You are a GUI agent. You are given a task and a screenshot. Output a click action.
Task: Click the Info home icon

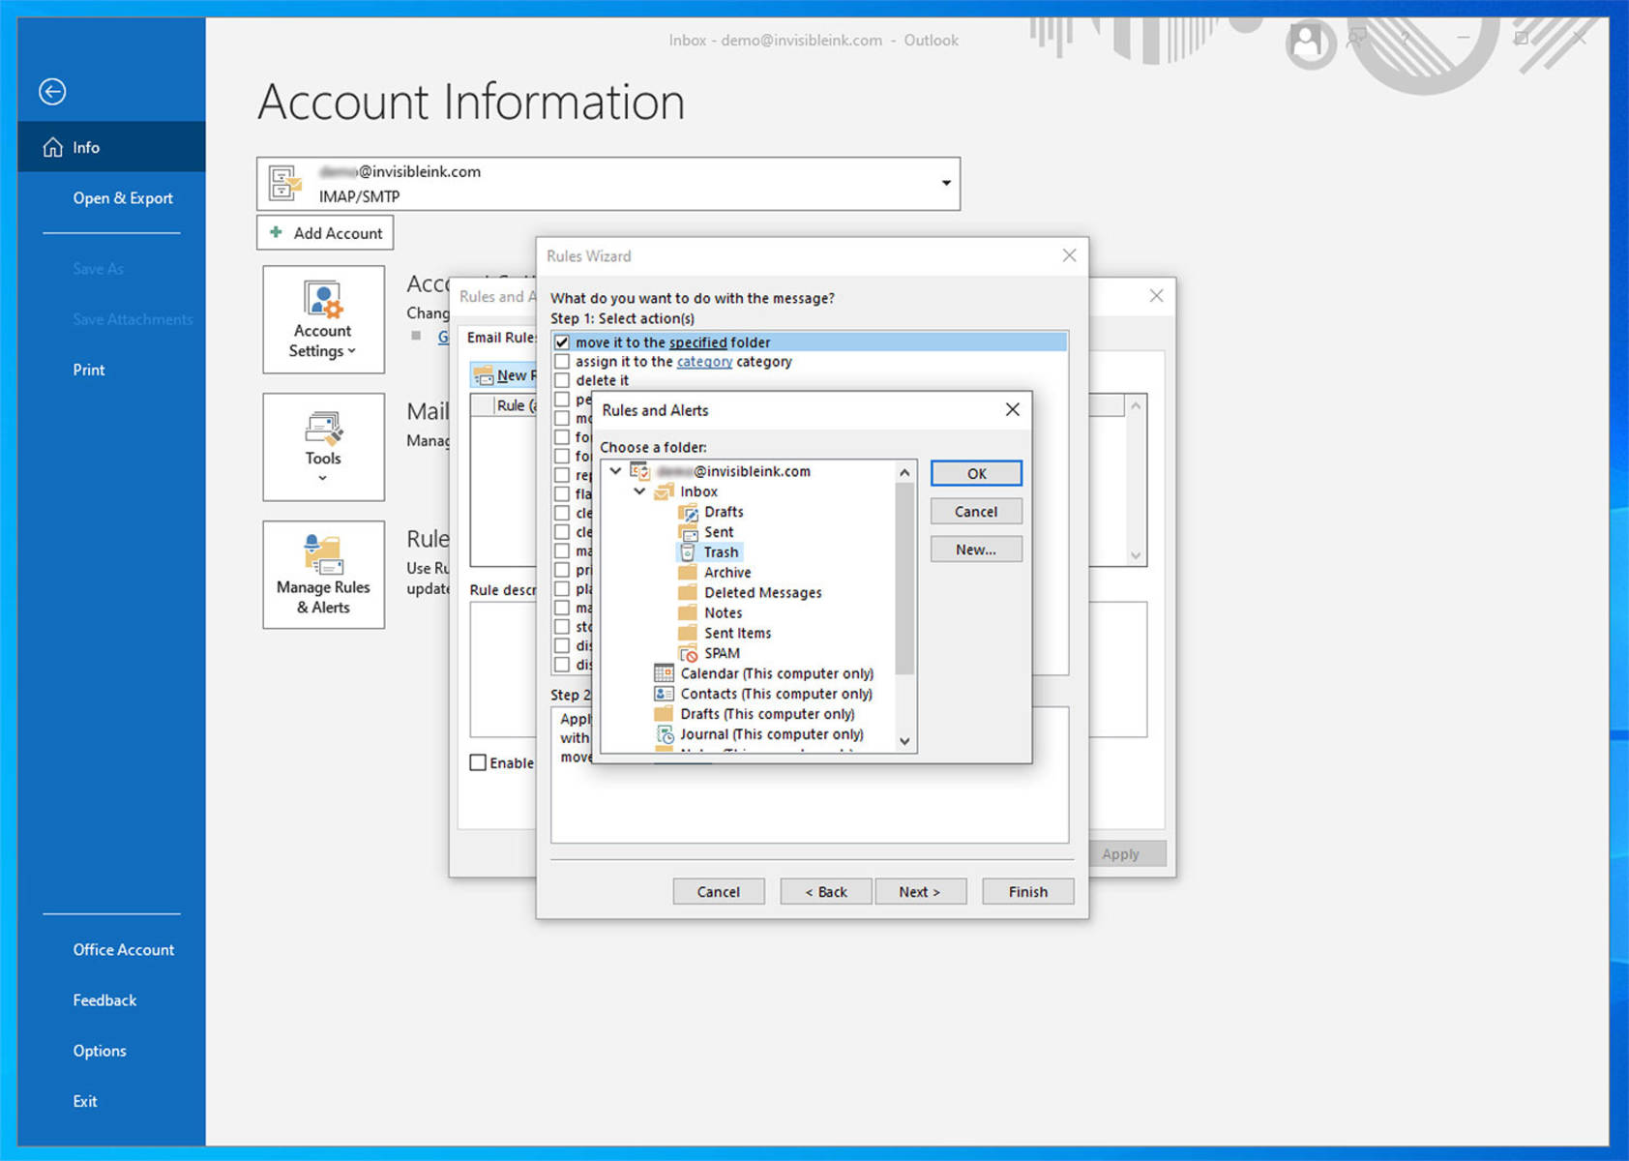click(52, 147)
